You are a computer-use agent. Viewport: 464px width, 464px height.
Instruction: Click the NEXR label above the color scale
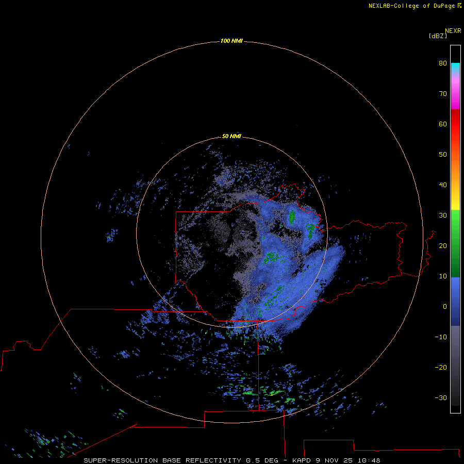453,31
